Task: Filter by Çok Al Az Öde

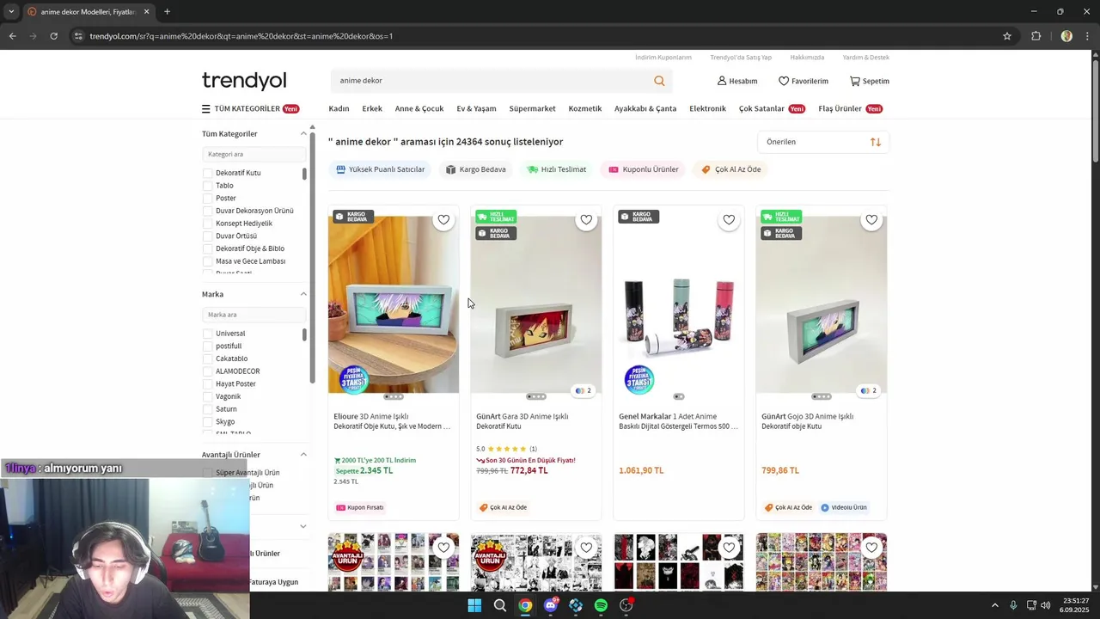Action: 731,169
